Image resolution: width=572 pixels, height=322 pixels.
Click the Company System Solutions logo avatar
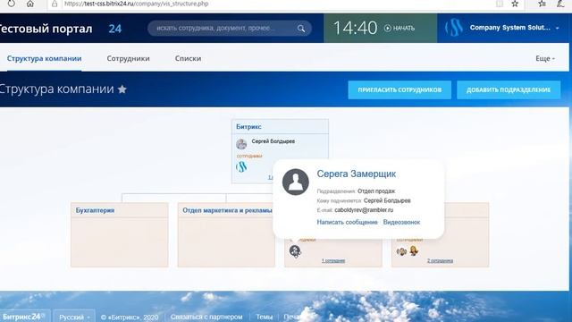(x=454, y=28)
